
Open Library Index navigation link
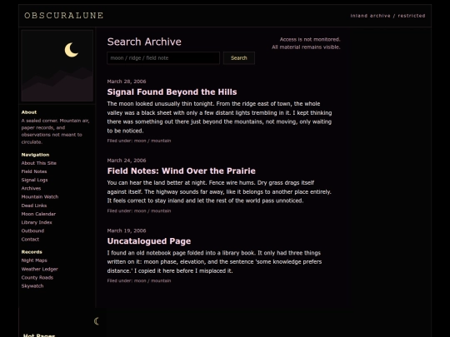pyautogui.click(x=37, y=222)
